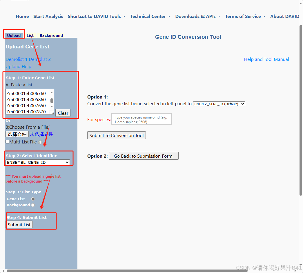Image resolution: width=303 pixels, height=273 pixels.
Task: Click the choose file (选择文件) button
Action: click(17, 134)
